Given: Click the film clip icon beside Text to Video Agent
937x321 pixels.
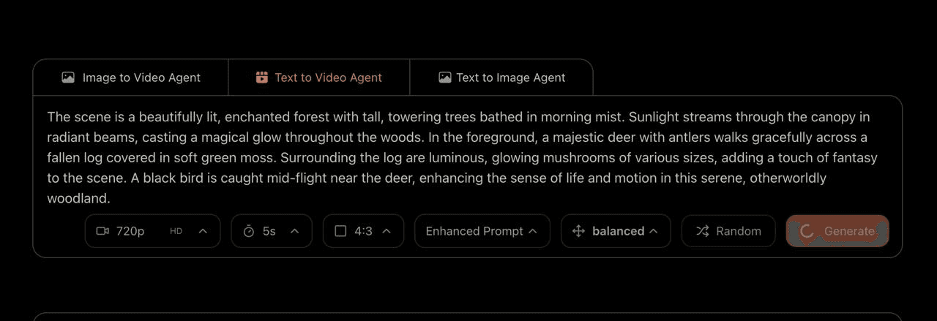Looking at the screenshot, I should pos(262,78).
